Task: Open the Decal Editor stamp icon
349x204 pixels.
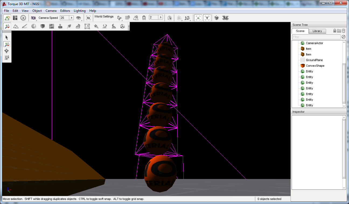Action: click(60, 26)
